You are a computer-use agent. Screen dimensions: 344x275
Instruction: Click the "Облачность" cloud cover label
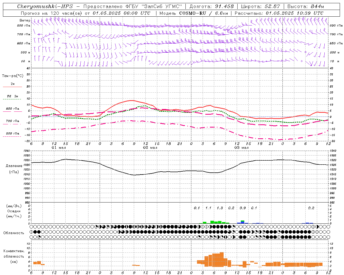tap(14, 233)
